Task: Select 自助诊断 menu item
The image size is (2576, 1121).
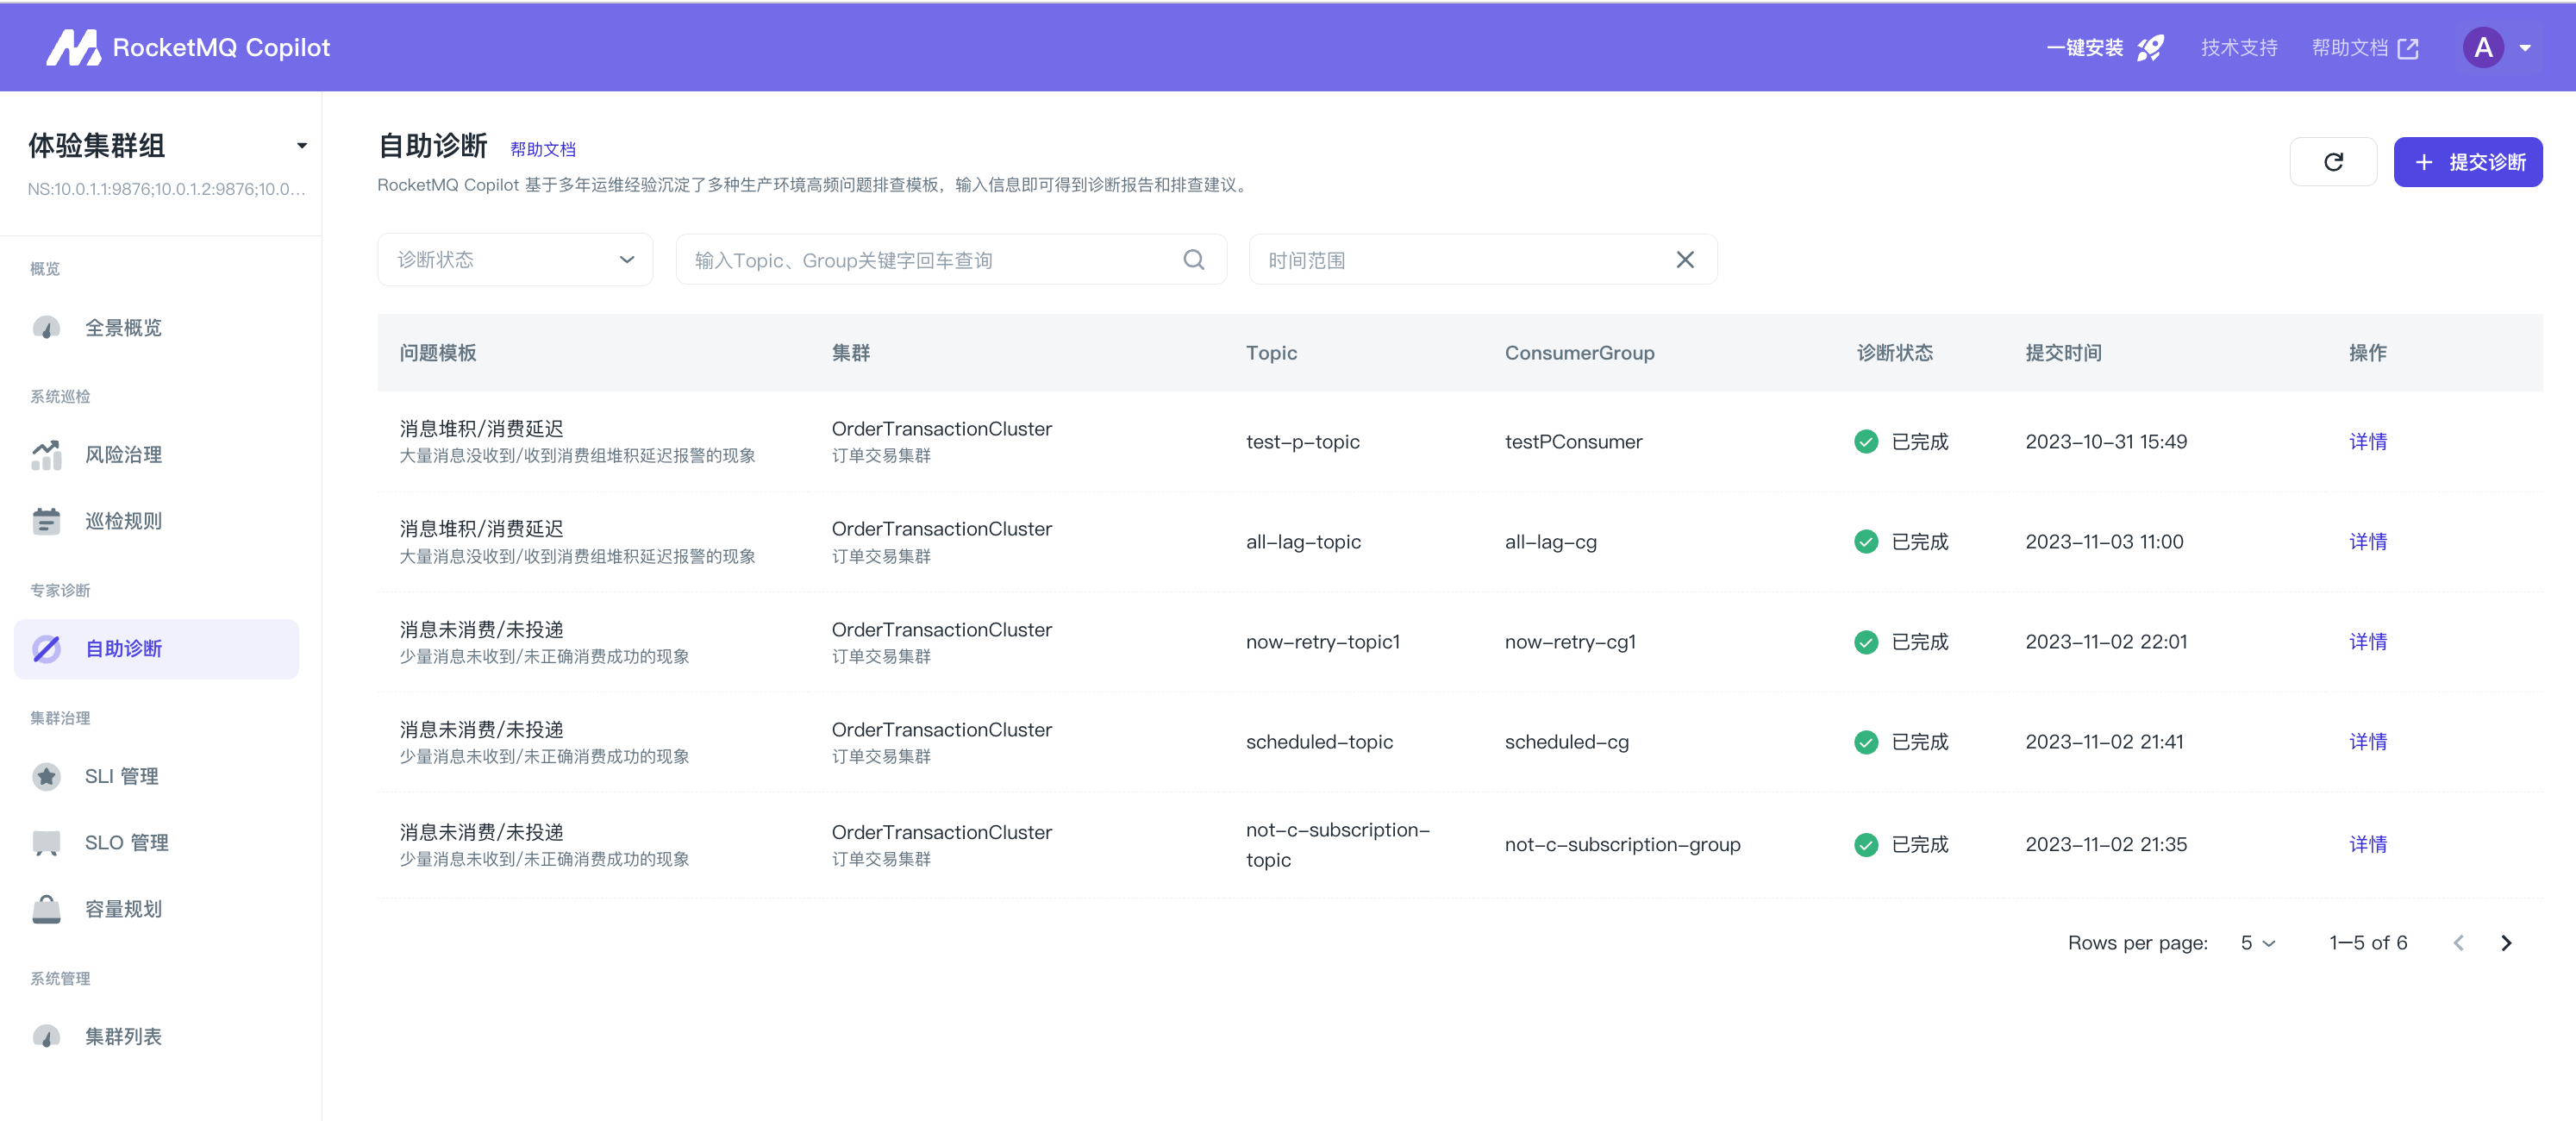Action: pyautogui.click(x=156, y=649)
